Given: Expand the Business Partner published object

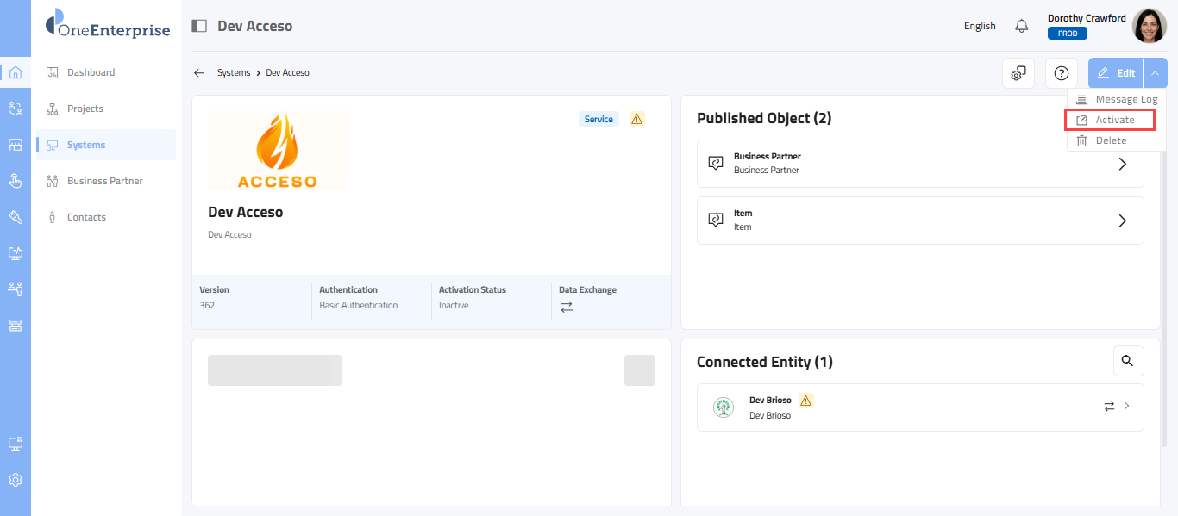Looking at the screenshot, I should pos(1122,164).
